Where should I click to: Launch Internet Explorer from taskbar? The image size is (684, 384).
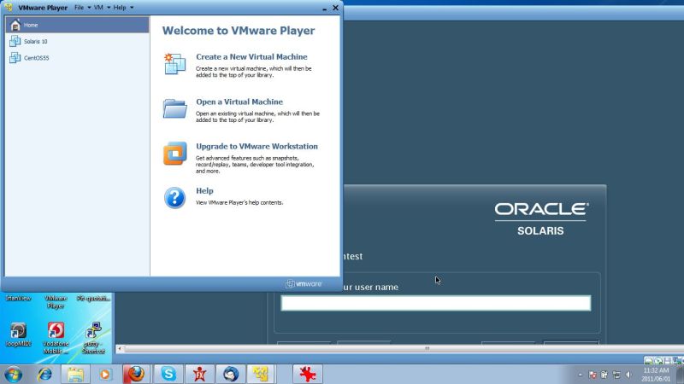pyautogui.click(x=44, y=374)
